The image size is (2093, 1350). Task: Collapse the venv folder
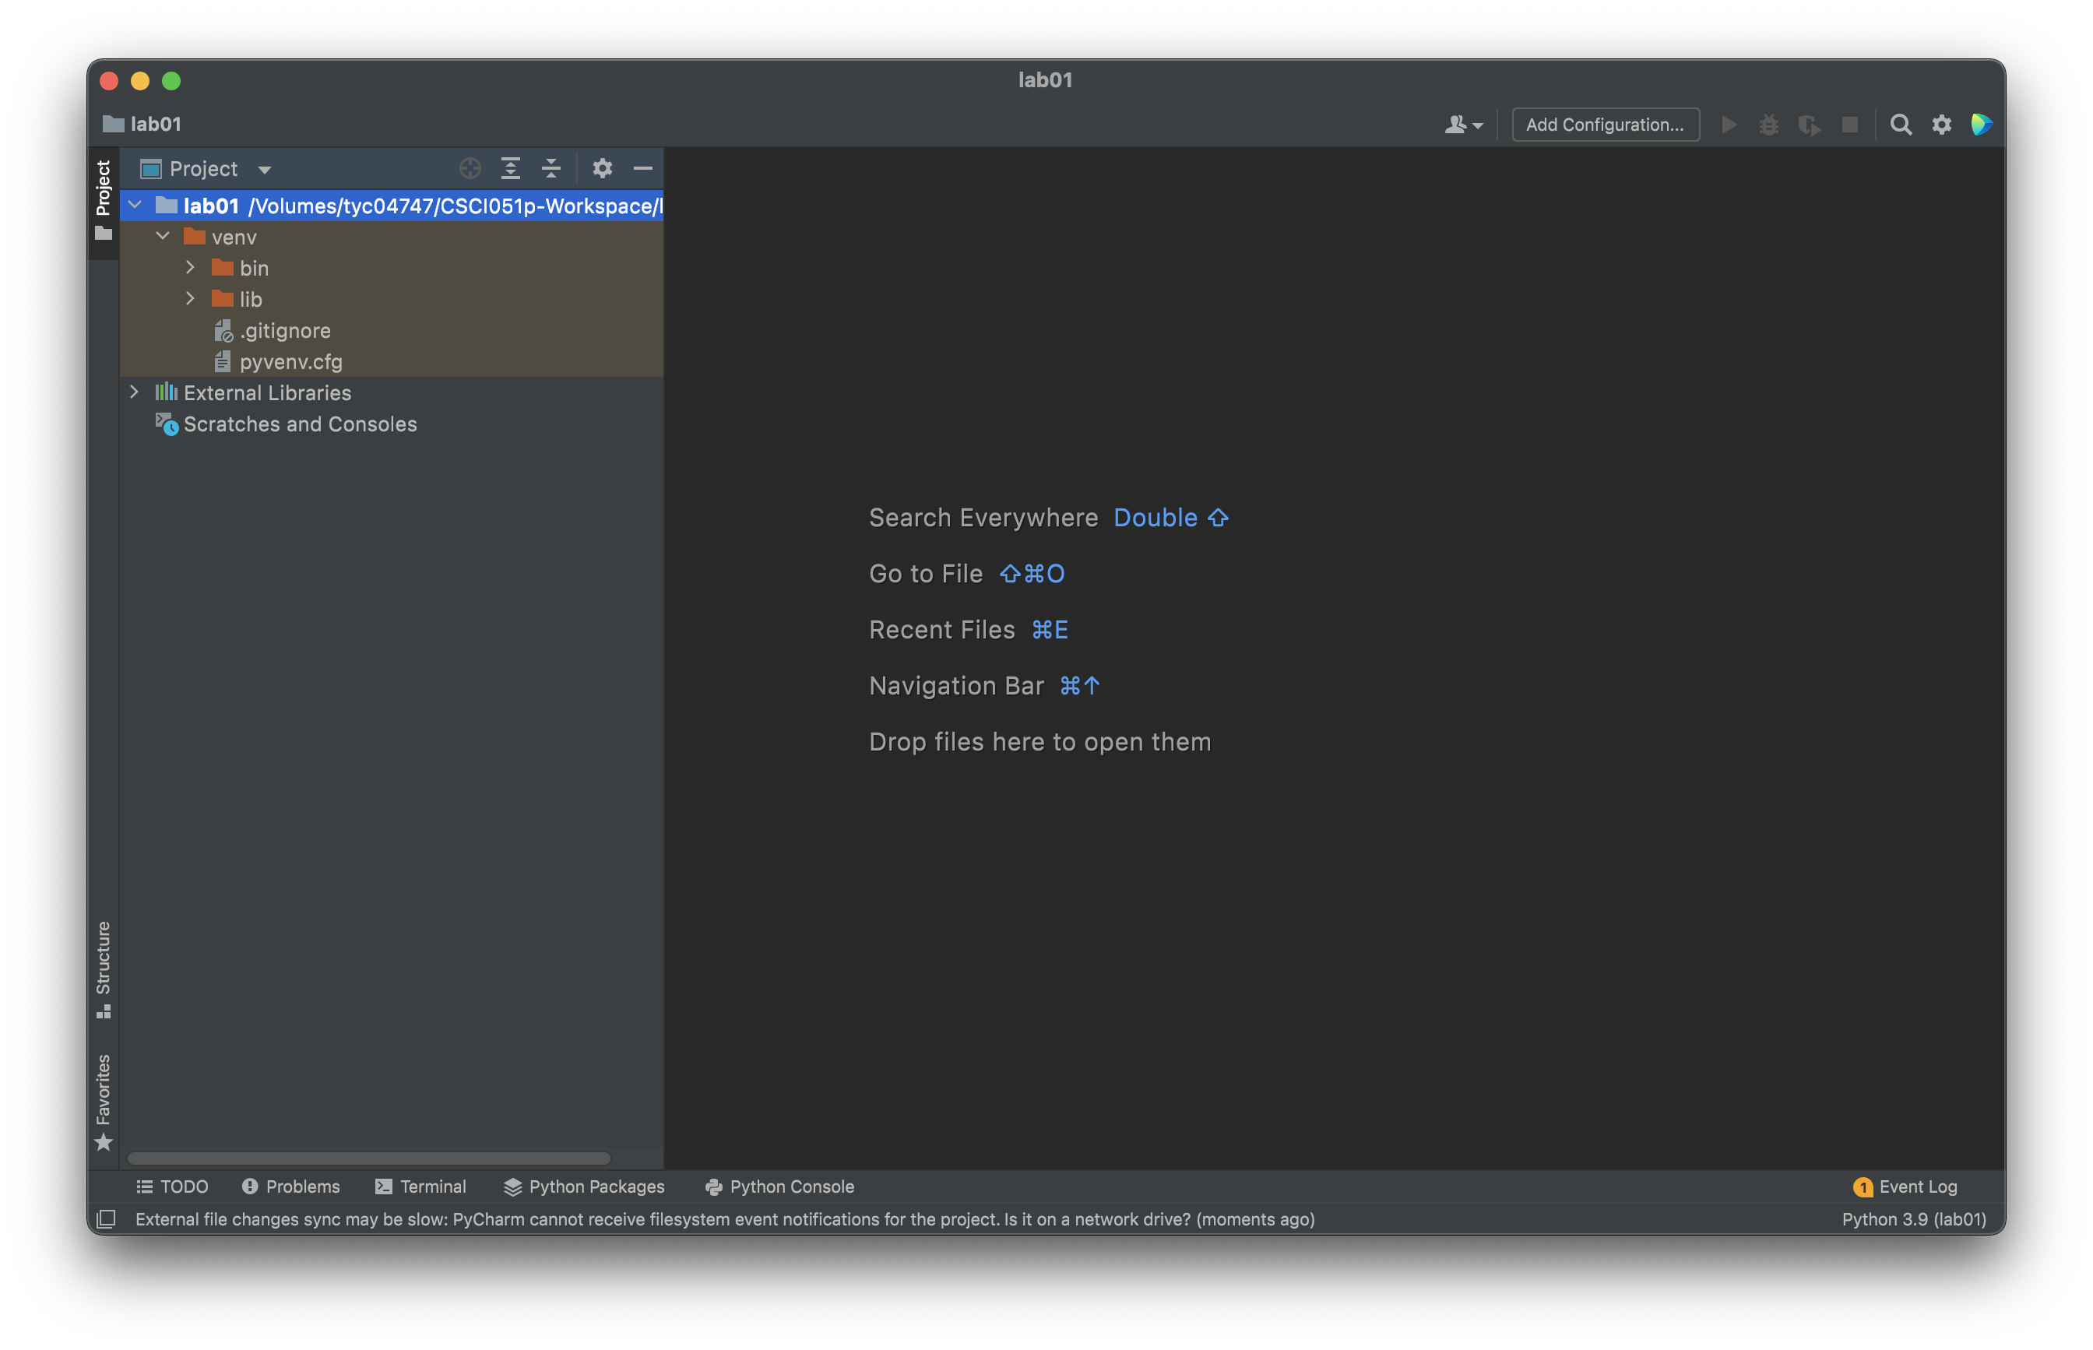tap(163, 237)
